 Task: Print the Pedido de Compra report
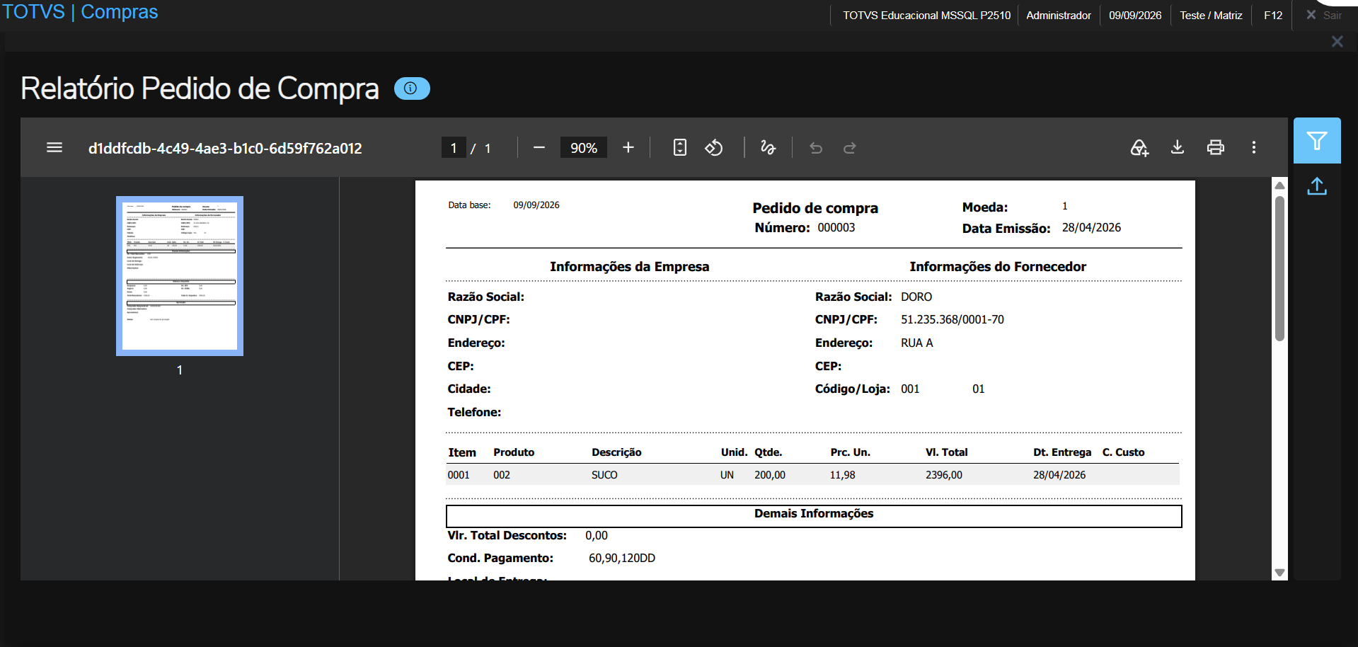(x=1216, y=147)
